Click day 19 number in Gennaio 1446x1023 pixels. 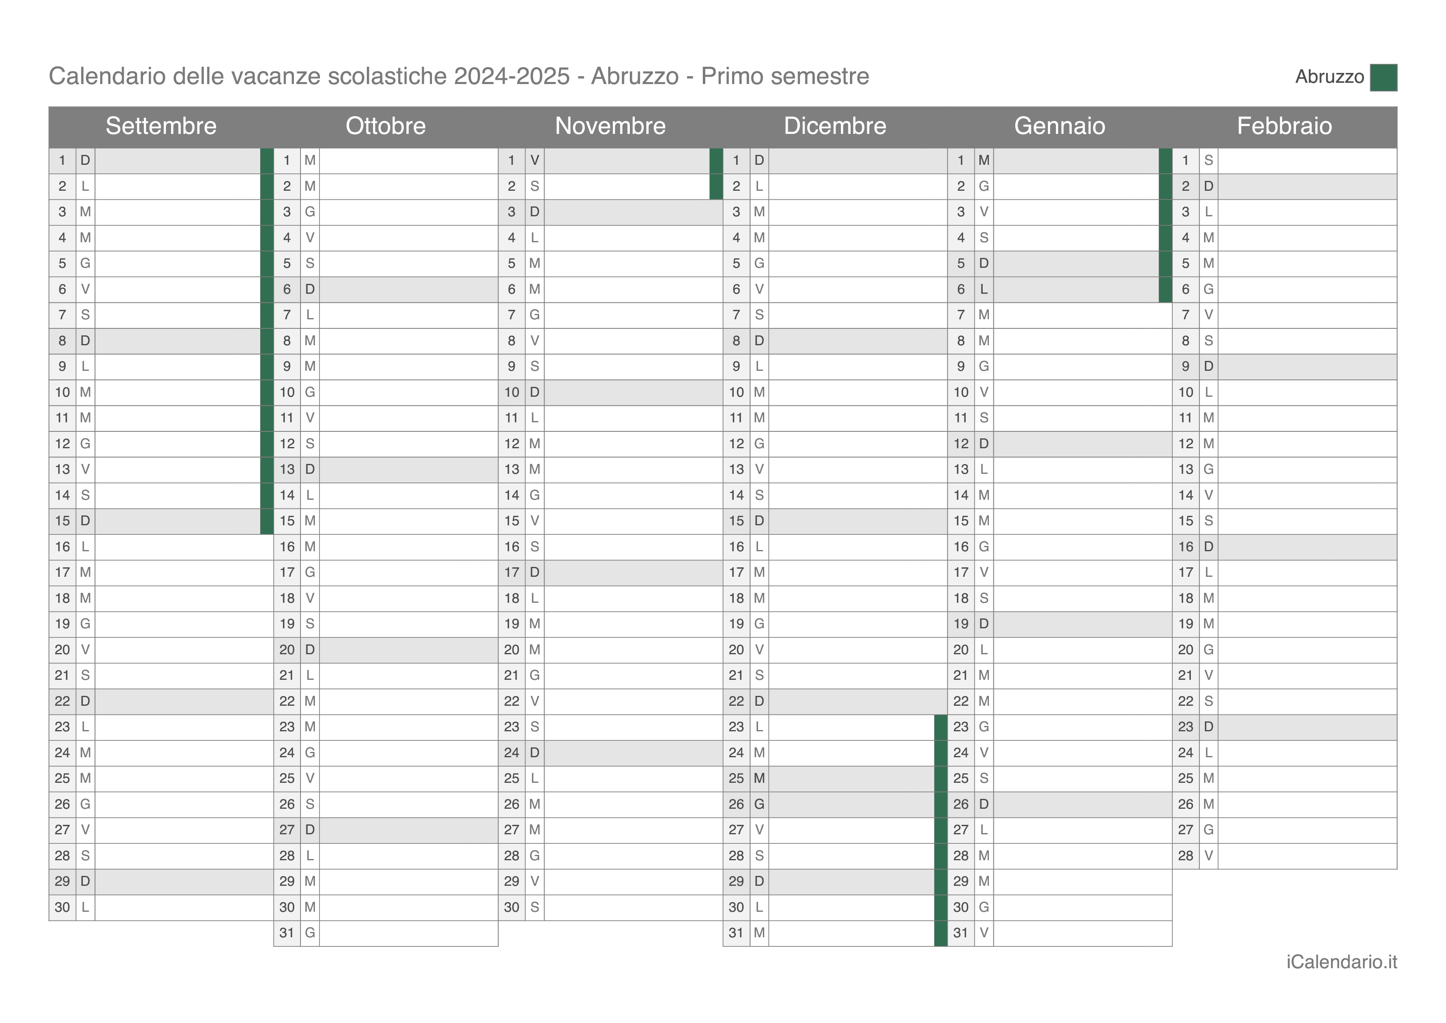961,624
